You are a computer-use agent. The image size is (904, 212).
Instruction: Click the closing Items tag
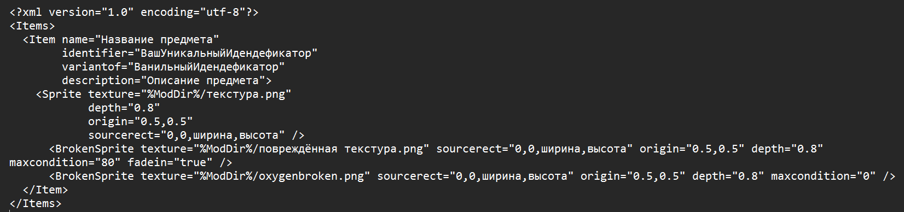36,203
